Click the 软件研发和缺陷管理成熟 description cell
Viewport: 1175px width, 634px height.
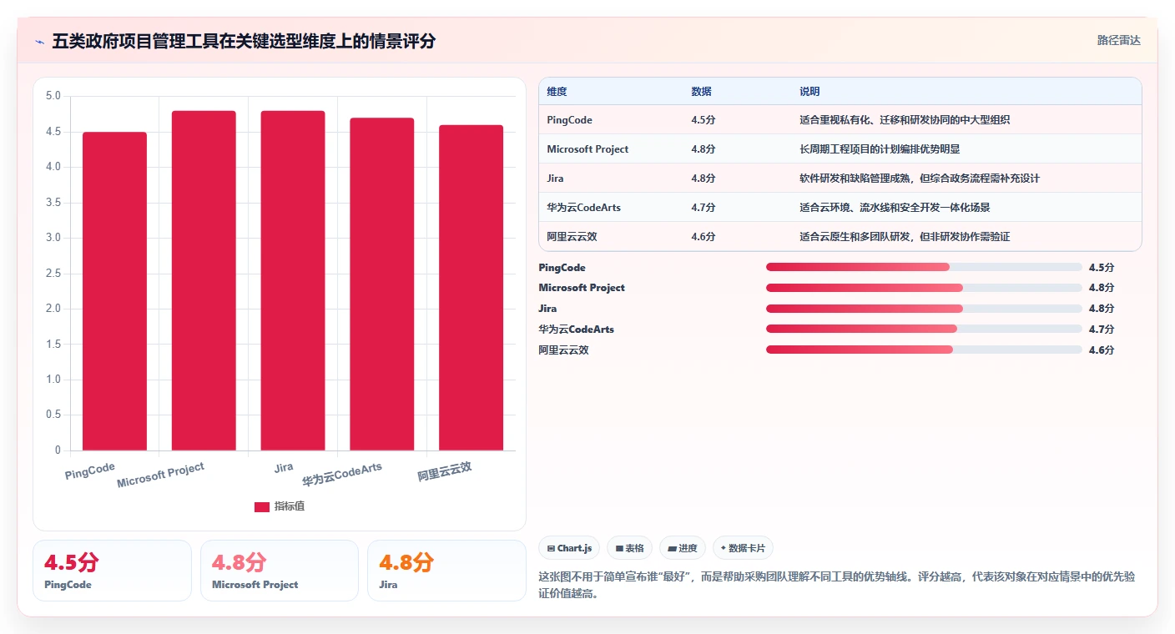(x=920, y=179)
